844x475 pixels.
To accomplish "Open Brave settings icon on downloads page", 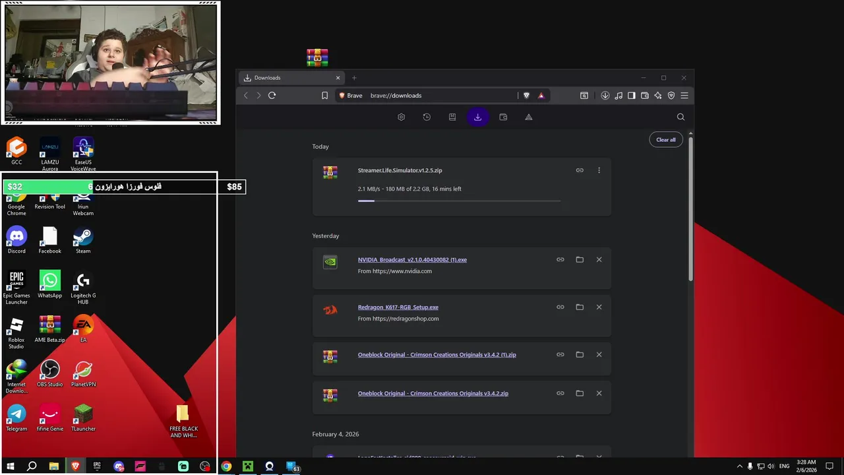I will click(x=401, y=117).
